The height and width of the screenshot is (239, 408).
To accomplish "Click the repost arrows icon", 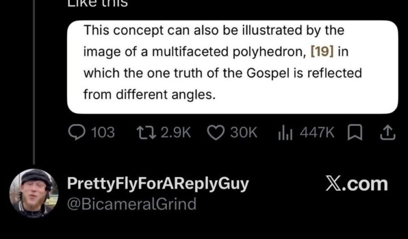I will click(146, 132).
